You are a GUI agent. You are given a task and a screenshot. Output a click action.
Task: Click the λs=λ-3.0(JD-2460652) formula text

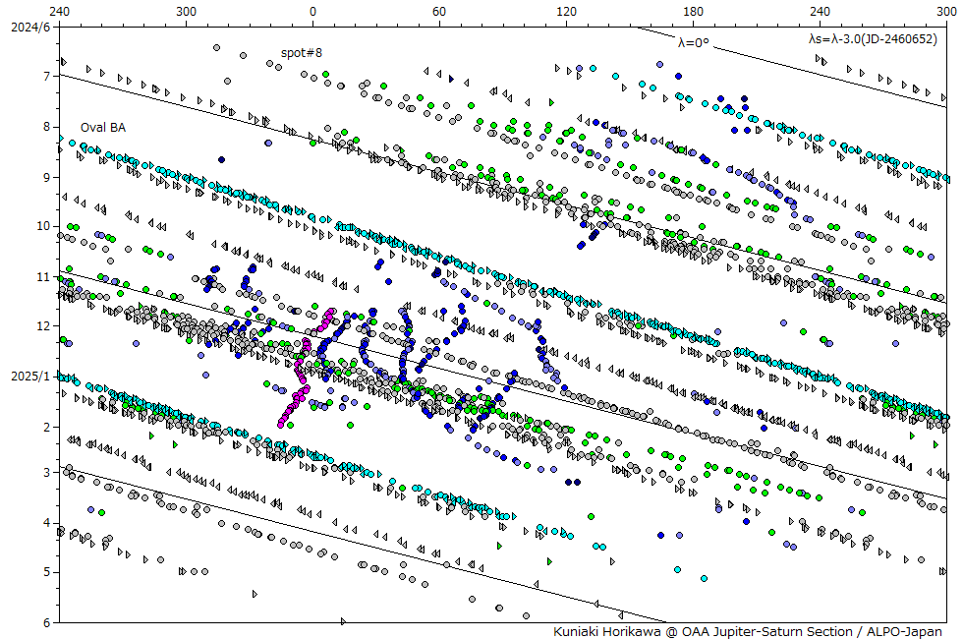(872, 38)
